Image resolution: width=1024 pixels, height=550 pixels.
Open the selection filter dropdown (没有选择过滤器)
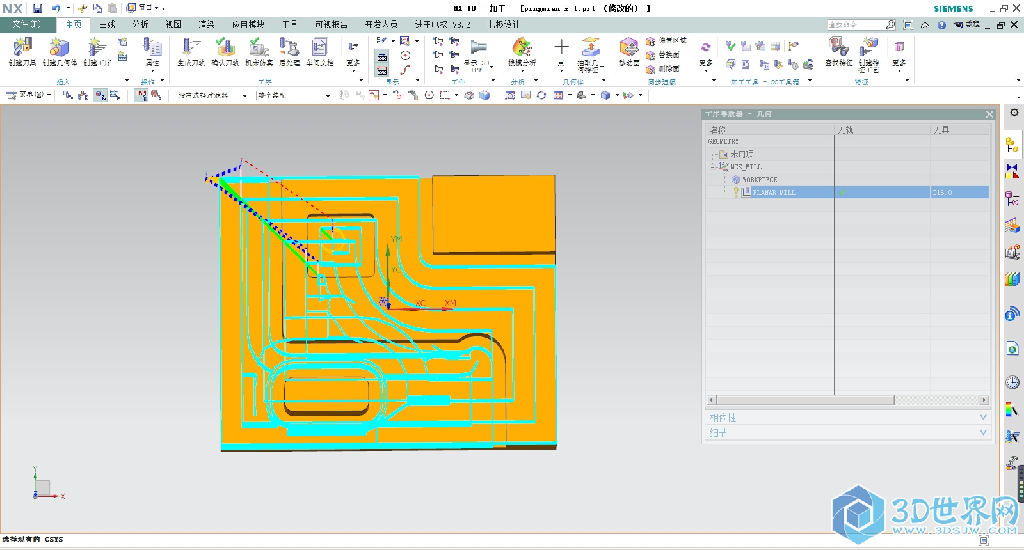coord(213,95)
